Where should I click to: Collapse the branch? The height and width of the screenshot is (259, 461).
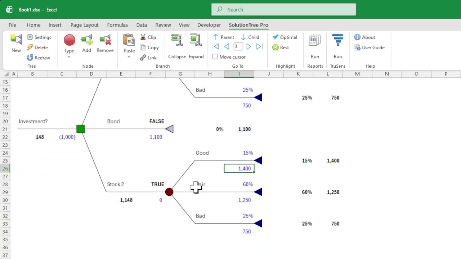(x=177, y=46)
